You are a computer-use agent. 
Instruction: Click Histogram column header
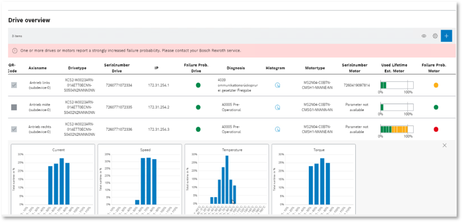tap(275, 68)
